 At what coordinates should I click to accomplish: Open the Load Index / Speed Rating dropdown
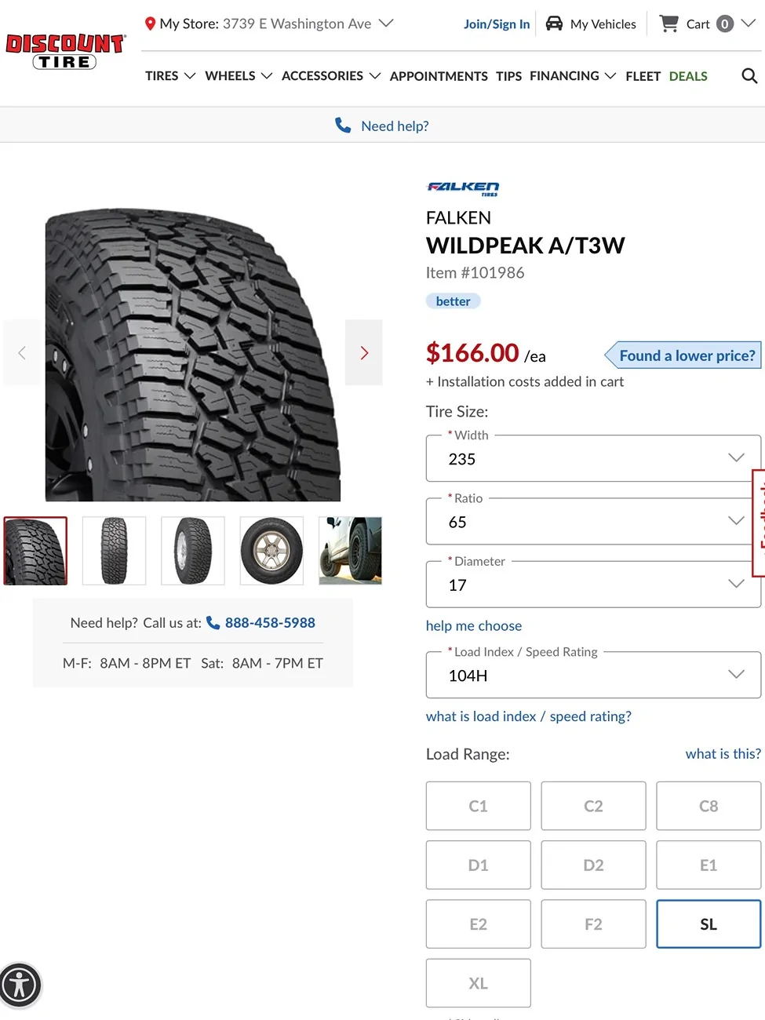[593, 675]
